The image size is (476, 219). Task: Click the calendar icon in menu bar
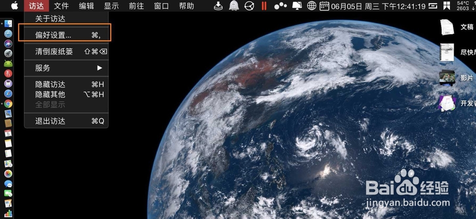click(x=325, y=6)
